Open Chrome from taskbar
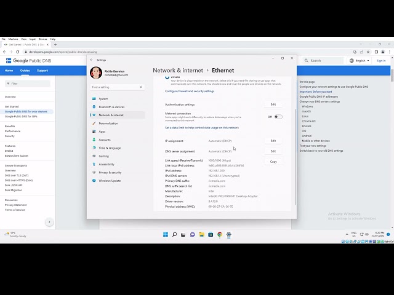The width and height of the screenshot is (394, 295). click(x=220, y=234)
